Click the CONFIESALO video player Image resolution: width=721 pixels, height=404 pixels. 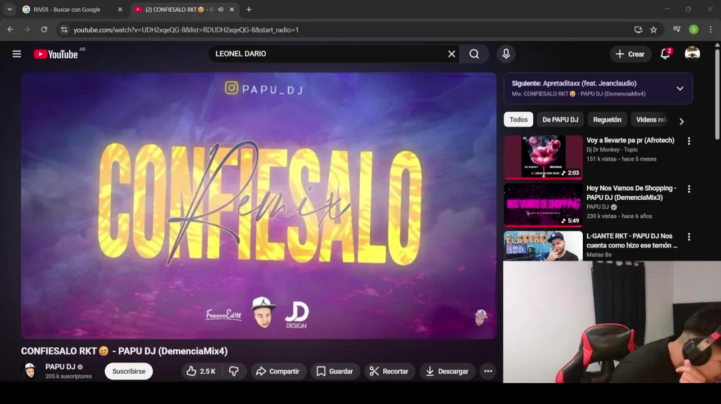(x=259, y=206)
